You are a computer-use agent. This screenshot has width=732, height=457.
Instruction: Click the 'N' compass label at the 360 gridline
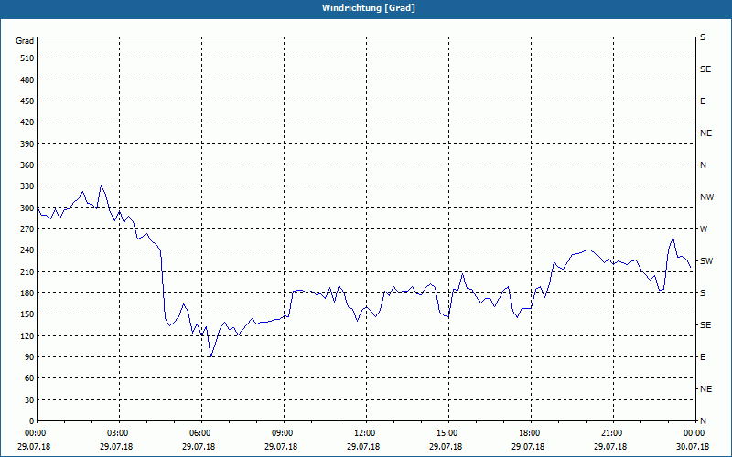click(x=703, y=165)
